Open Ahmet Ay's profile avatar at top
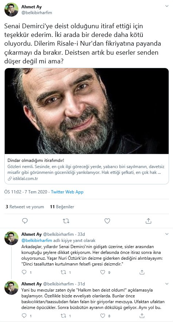This screenshot has height=322, width=173. (x=11, y=9)
